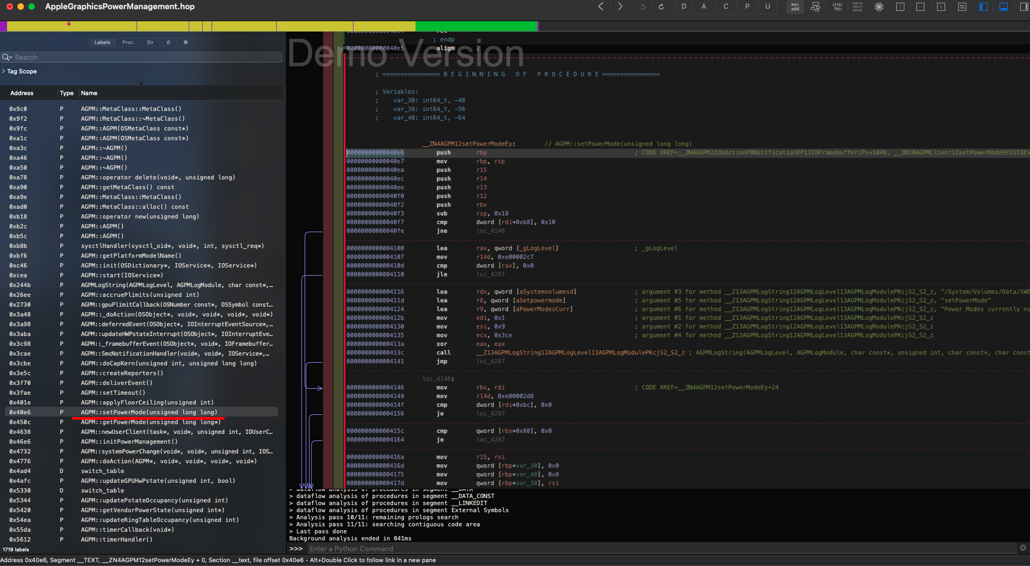Switch to the Proc. tab
Image resolution: width=1030 pixels, height=566 pixels.
click(x=128, y=42)
